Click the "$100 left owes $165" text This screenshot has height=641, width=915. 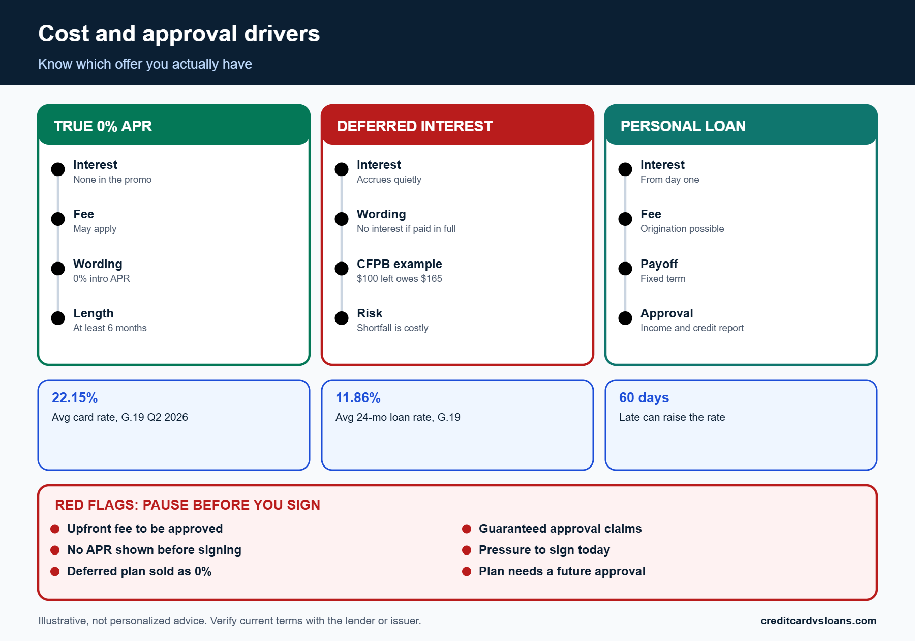(x=400, y=279)
